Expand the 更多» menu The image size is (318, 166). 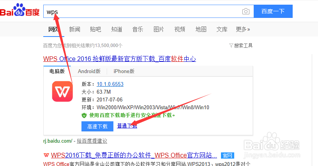click(x=243, y=30)
